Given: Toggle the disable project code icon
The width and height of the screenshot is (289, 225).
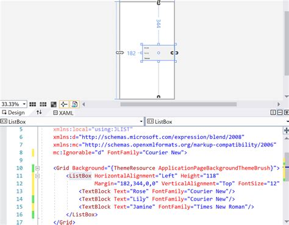Looking at the screenshot, I should [x=74, y=104].
